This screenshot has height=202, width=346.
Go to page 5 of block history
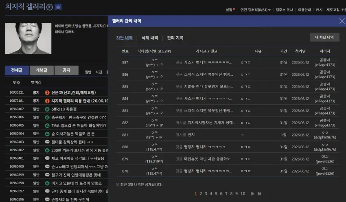click(216, 193)
